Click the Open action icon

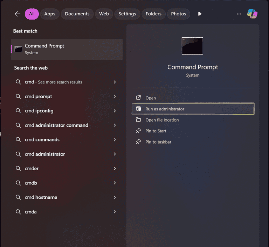138,98
